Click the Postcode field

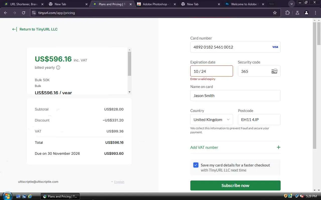coord(259,119)
